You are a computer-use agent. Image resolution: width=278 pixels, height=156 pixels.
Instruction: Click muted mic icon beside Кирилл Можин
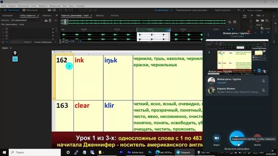(264, 90)
